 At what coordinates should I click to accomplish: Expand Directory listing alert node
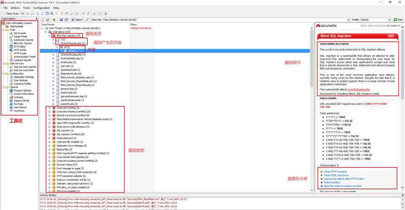[49, 164]
